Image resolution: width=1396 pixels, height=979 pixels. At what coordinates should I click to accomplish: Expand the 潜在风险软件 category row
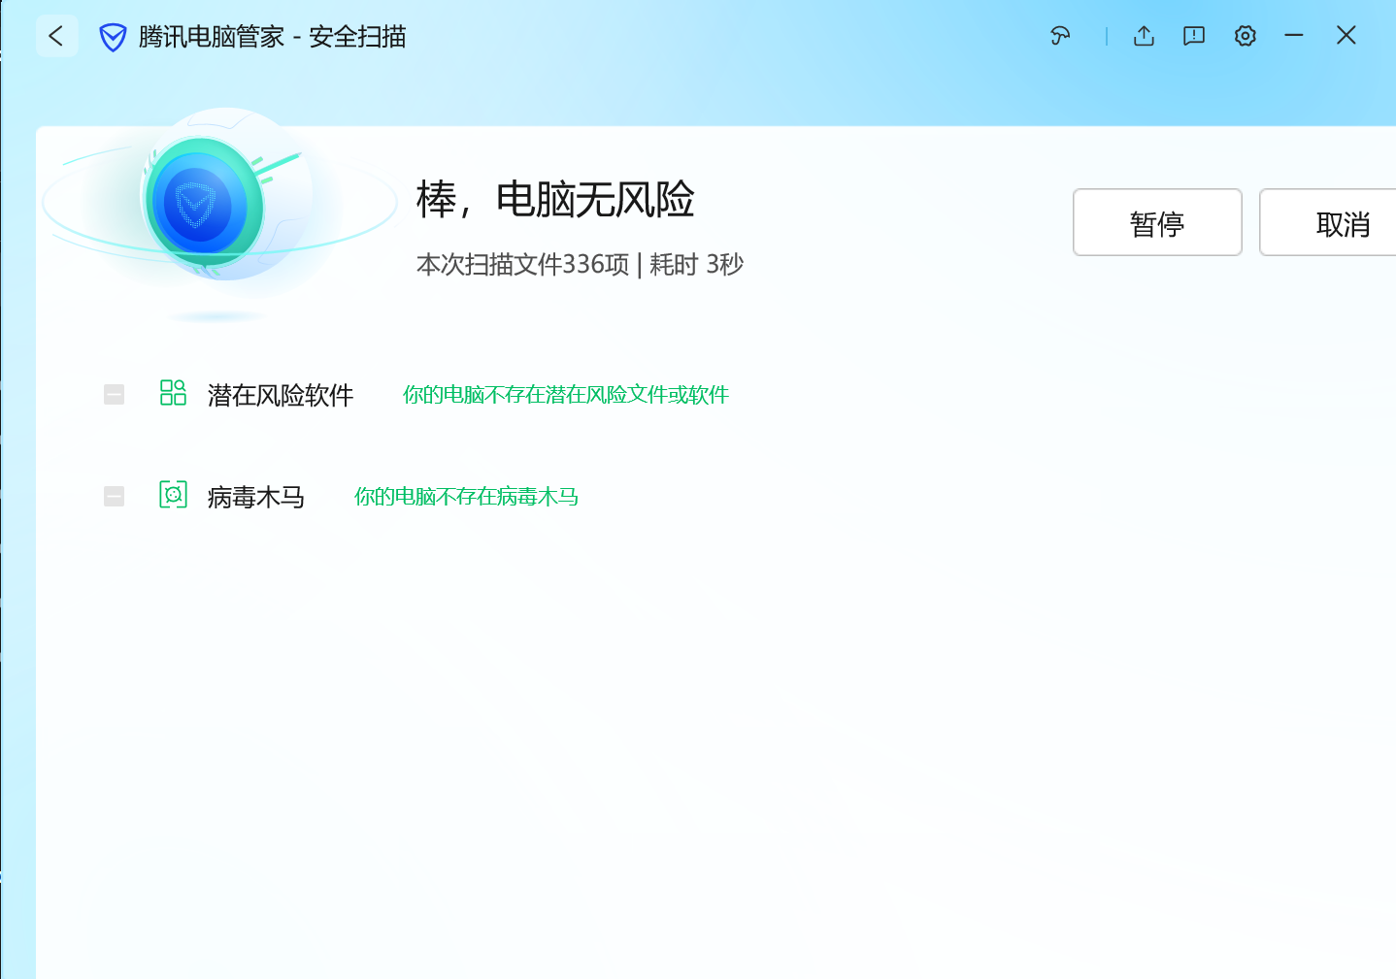[281, 396]
